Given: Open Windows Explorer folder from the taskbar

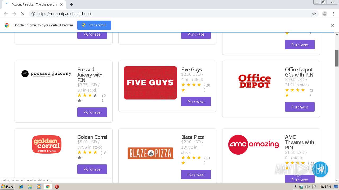Looking at the screenshot, I should (x=30, y=187).
